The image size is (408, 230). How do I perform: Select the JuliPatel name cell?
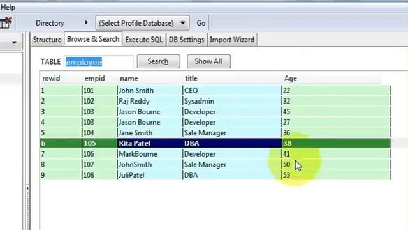(150, 175)
